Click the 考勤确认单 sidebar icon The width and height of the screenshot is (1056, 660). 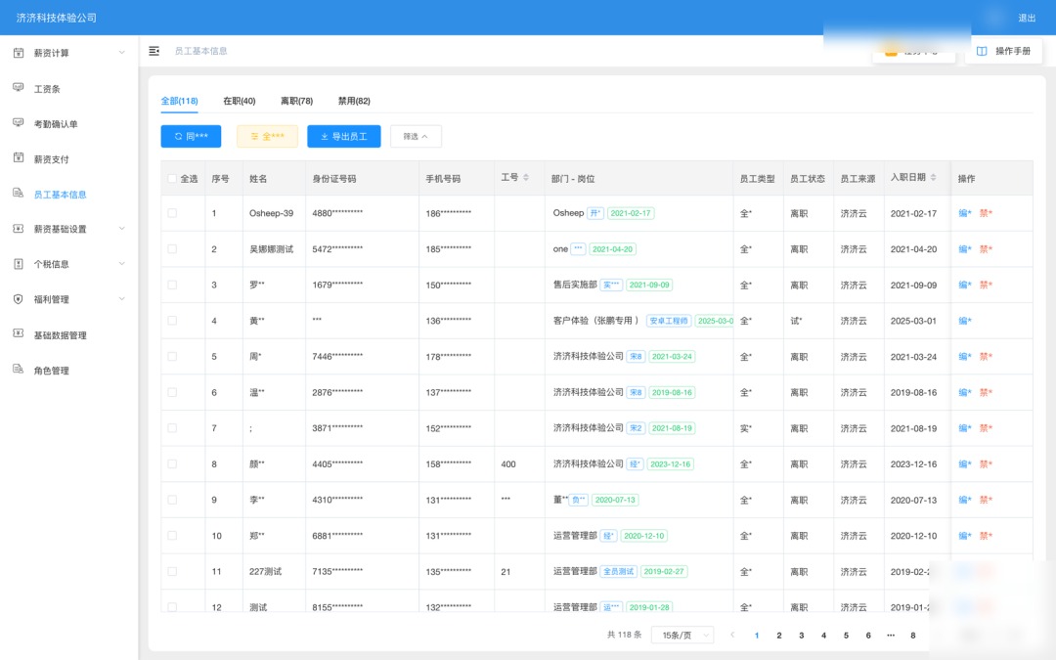(19, 122)
